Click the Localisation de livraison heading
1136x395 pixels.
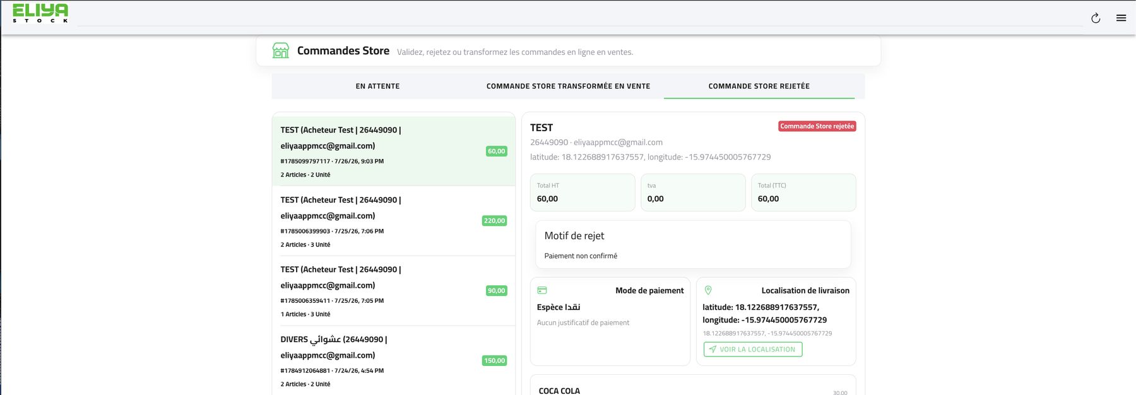click(x=805, y=291)
